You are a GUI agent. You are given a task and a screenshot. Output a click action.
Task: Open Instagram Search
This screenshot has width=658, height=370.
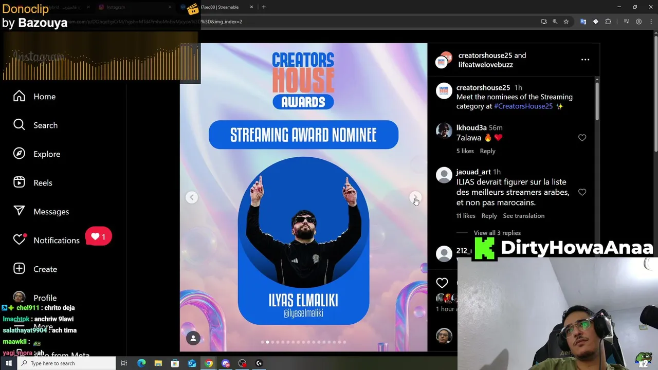point(35,125)
